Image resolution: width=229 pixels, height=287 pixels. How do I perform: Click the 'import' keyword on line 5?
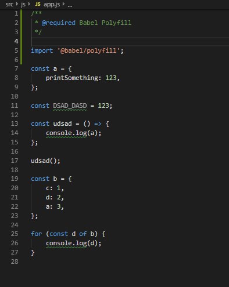click(x=42, y=50)
